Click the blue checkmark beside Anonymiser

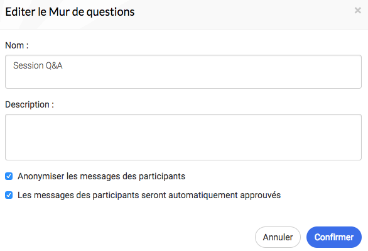(9, 176)
